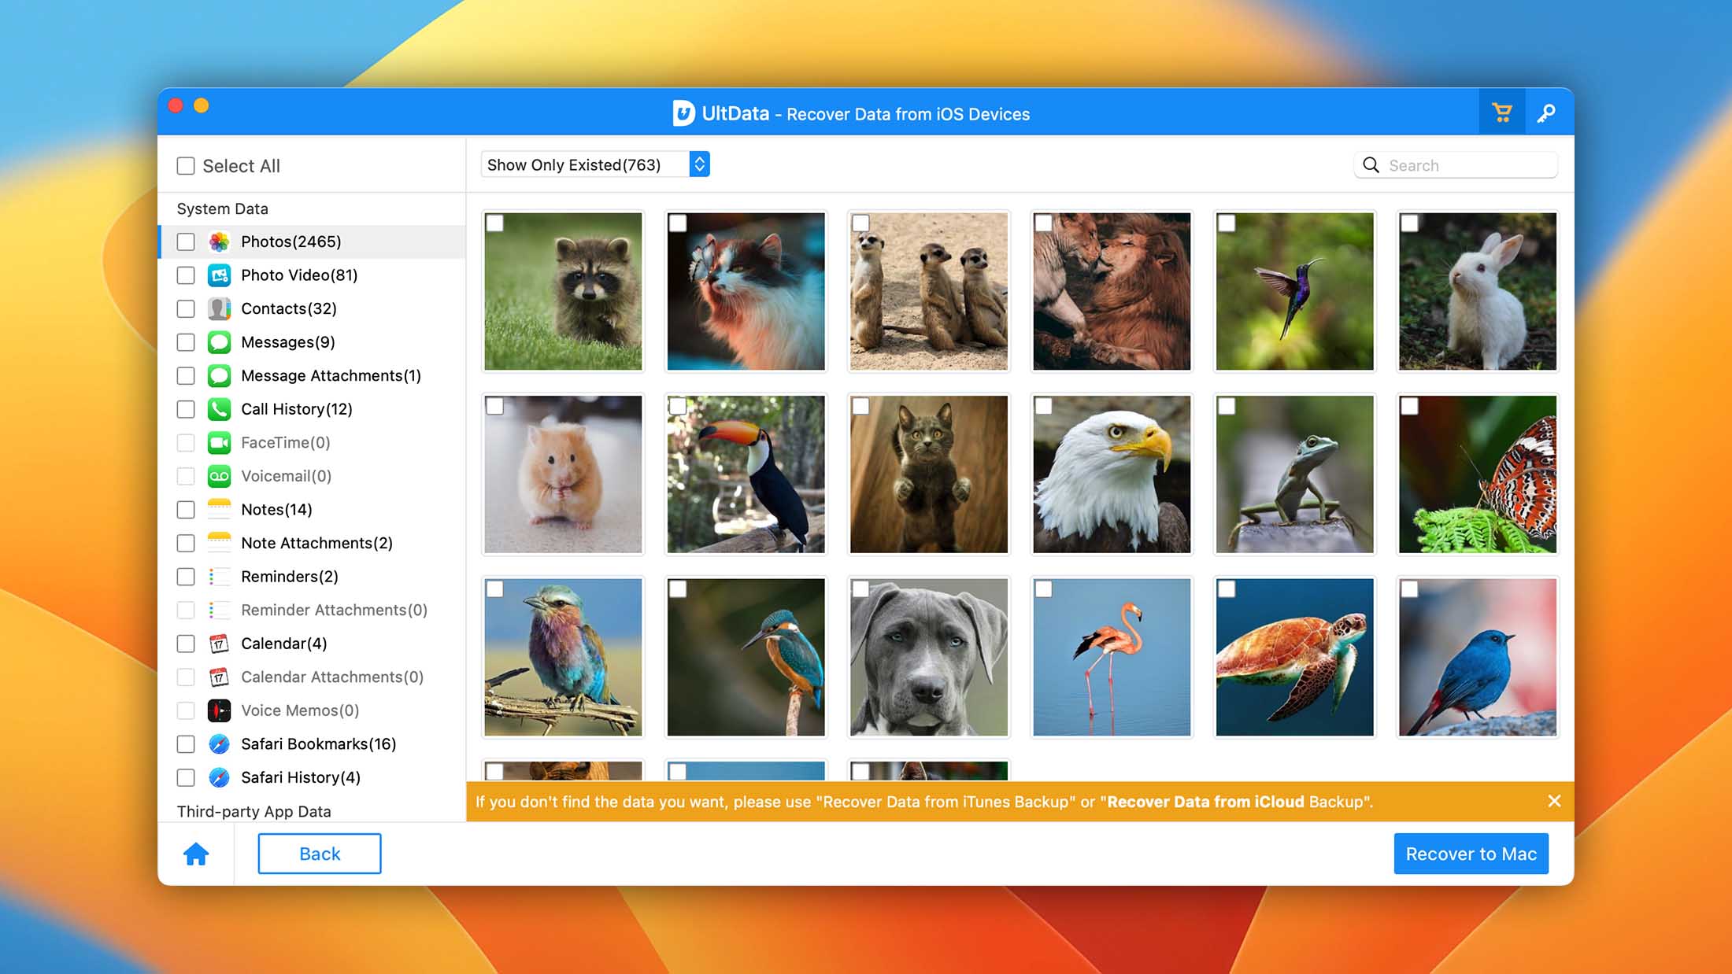Click the Voicemail icon
The height and width of the screenshot is (974, 1732).
click(x=219, y=476)
